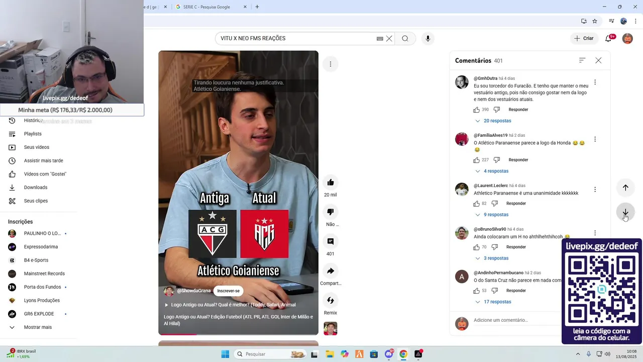643x362 pixels.
Task: Dislike Laurent.Leclerc's comment
Action: (x=494, y=204)
